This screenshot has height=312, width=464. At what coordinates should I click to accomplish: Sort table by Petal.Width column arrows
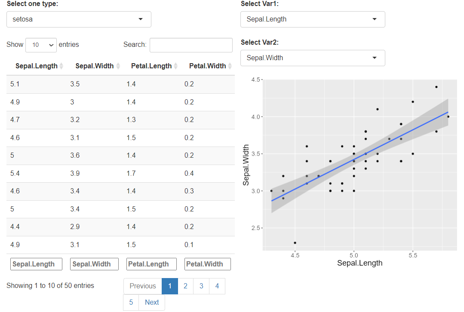pos(230,66)
